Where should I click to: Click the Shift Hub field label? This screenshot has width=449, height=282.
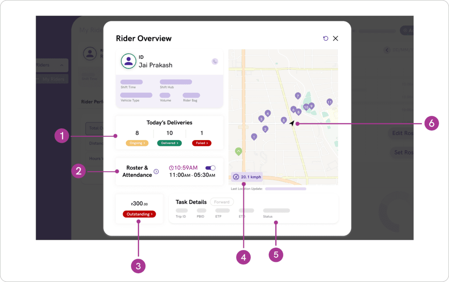(x=167, y=87)
